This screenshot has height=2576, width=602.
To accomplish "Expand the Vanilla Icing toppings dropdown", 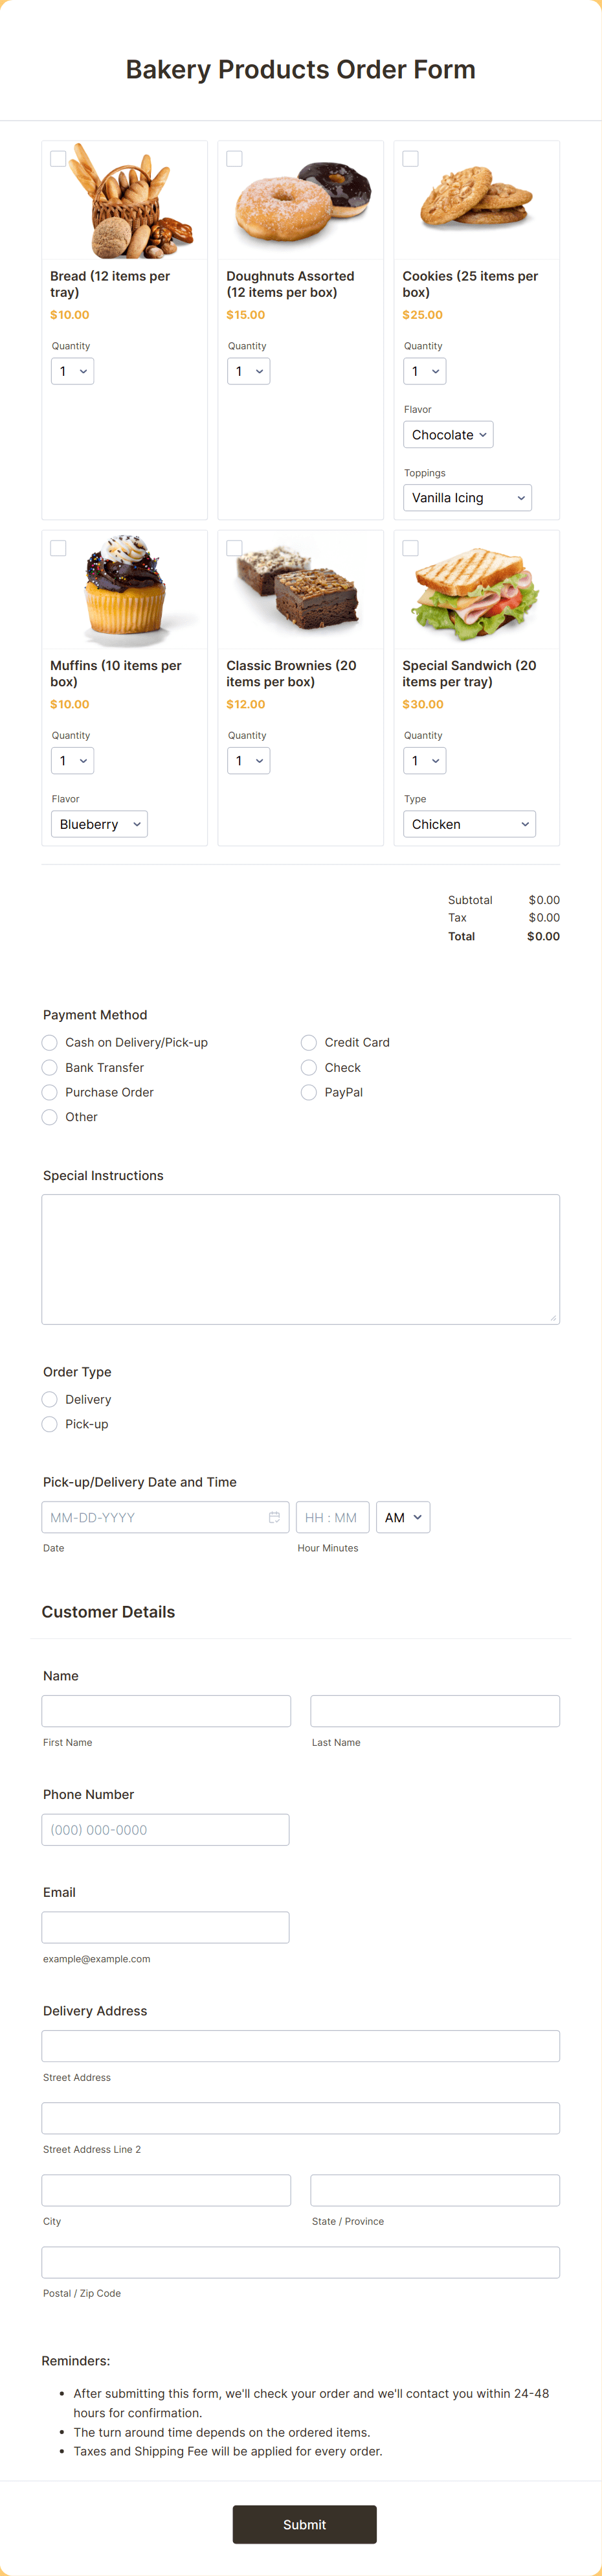I will coord(467,497).
